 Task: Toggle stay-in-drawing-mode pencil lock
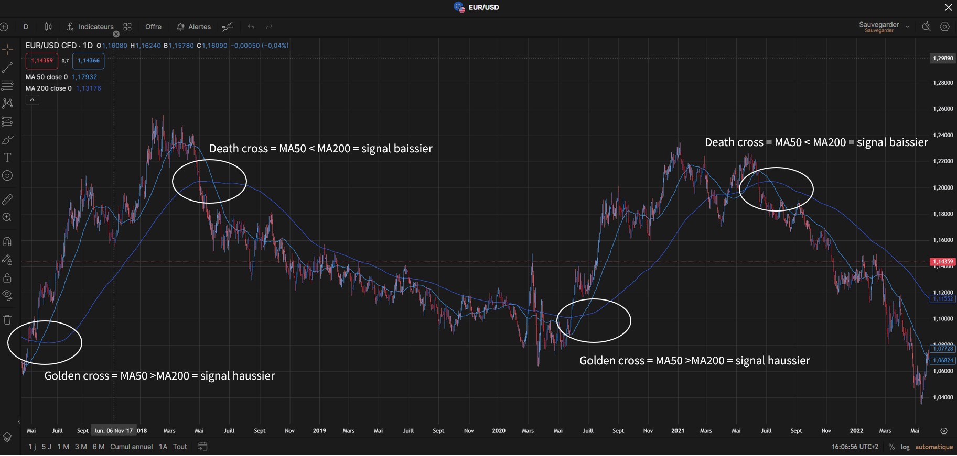[x=7, y=260]
